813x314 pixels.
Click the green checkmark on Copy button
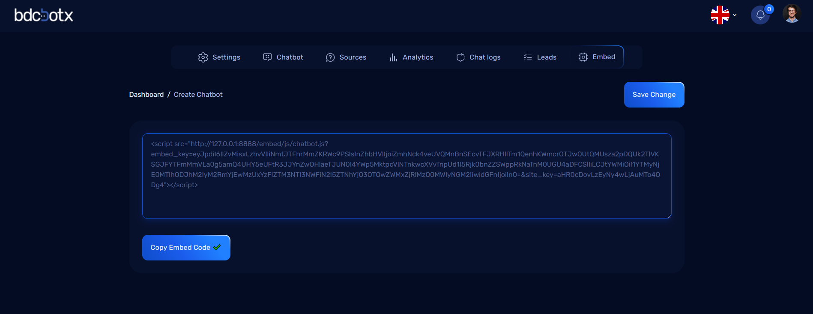[217, 247]
